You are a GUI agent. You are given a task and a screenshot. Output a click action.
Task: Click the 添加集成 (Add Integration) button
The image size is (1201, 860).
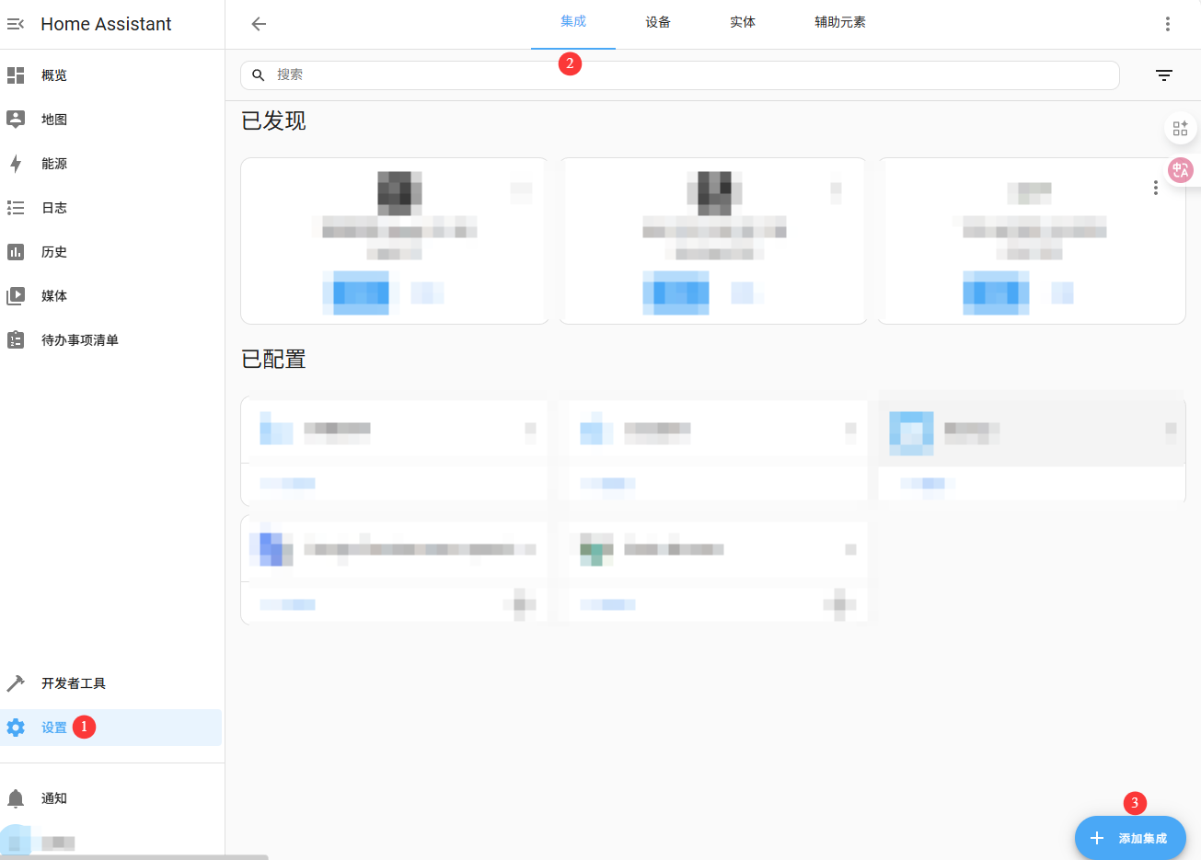point(1130,838)
